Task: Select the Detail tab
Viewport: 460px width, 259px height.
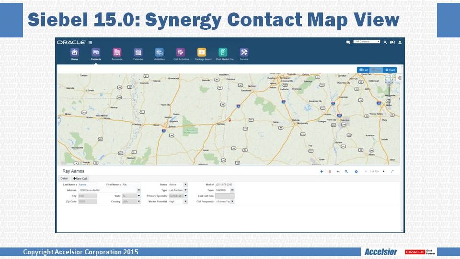Action: coord(64,178)
